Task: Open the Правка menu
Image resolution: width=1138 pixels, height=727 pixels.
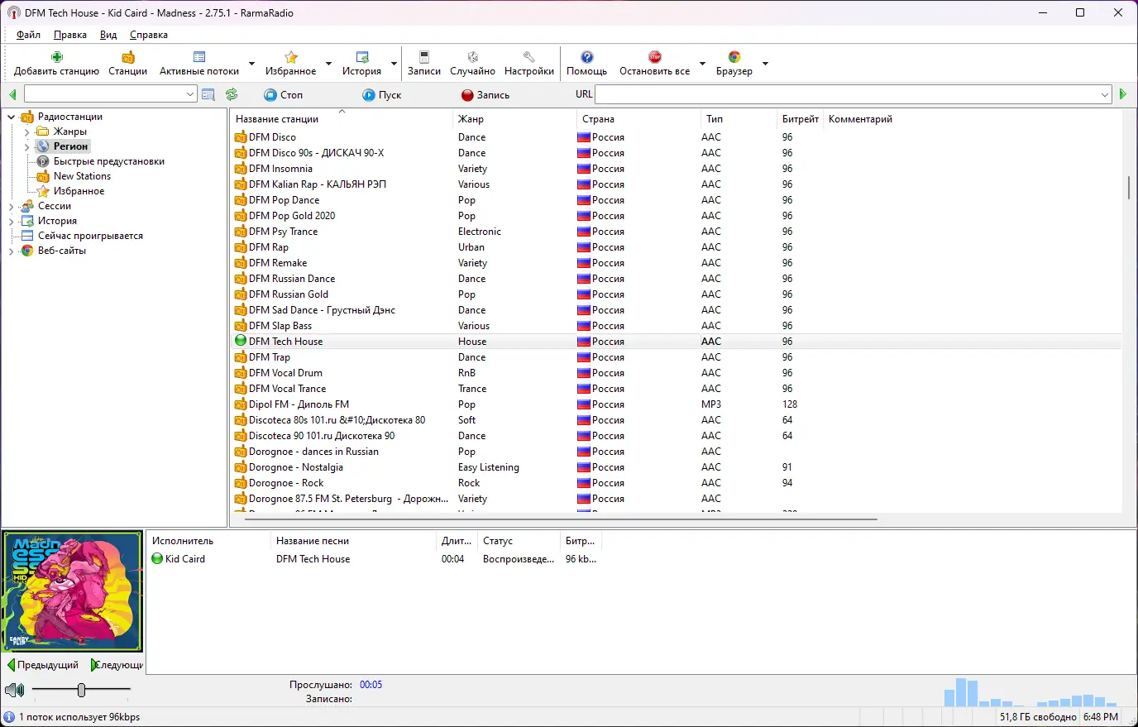Action: click(70, 35)
